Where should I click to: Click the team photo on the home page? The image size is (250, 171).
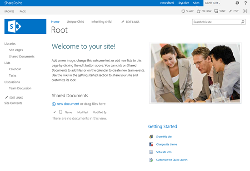point(195,73)
